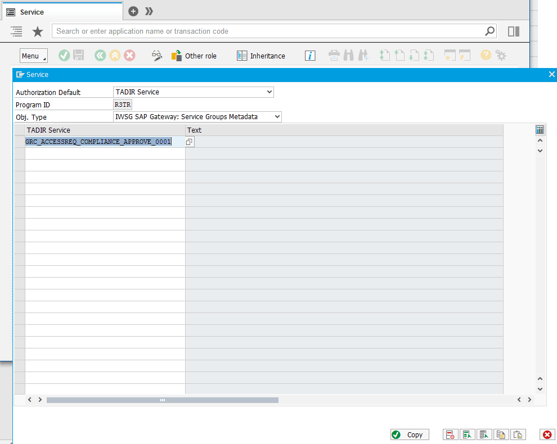The height and width of the screenshot is (444, 557).
Task: Click the copy to clipboard icon
Action: [x=501, y=434]
